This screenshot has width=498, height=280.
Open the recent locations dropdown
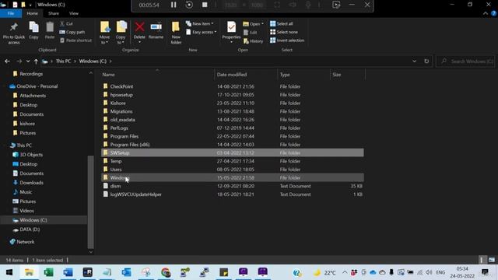(x=28, y=61)
